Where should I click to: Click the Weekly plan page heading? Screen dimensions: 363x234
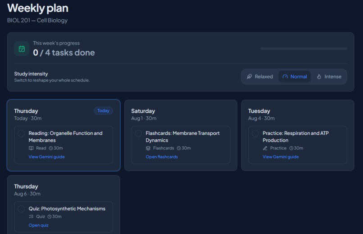coord(38,8)
